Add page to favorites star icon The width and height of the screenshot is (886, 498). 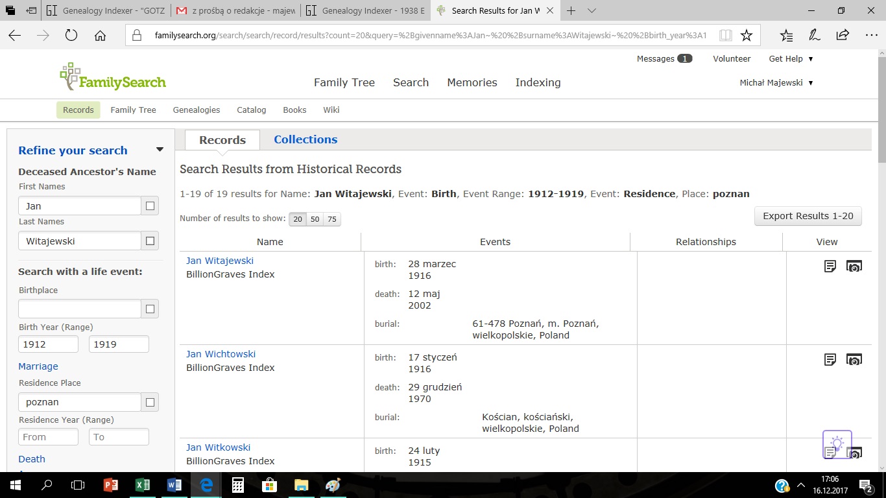click(747, 36)
